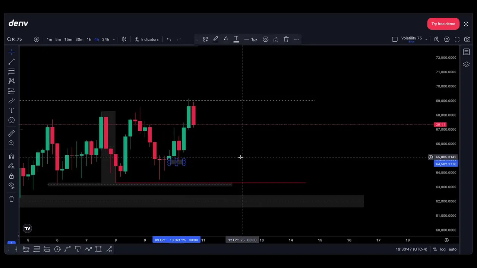Screen dimensions: 477x268
Task: Change the drawing line color pencil
Action: (215, 39)
